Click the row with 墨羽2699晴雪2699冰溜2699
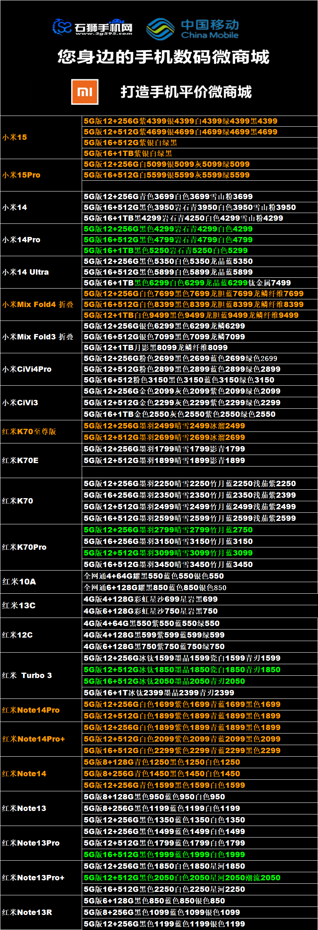 [x=200, y=437]
